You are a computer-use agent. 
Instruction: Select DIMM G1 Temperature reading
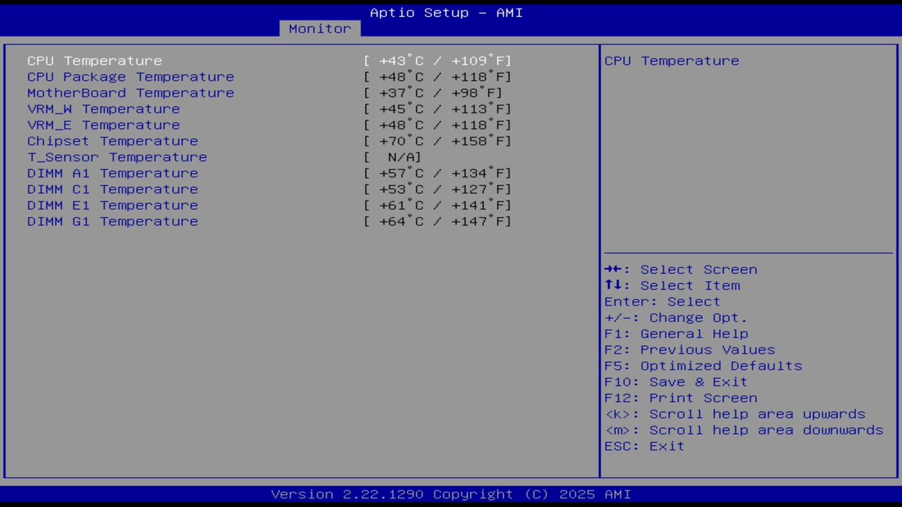113,221
